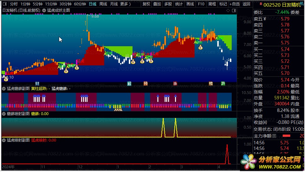Image resolution: width=306 pixels, height=172 pixels.
Task: Switch to 月线 monthly chart
Action: tap(114, 4)
